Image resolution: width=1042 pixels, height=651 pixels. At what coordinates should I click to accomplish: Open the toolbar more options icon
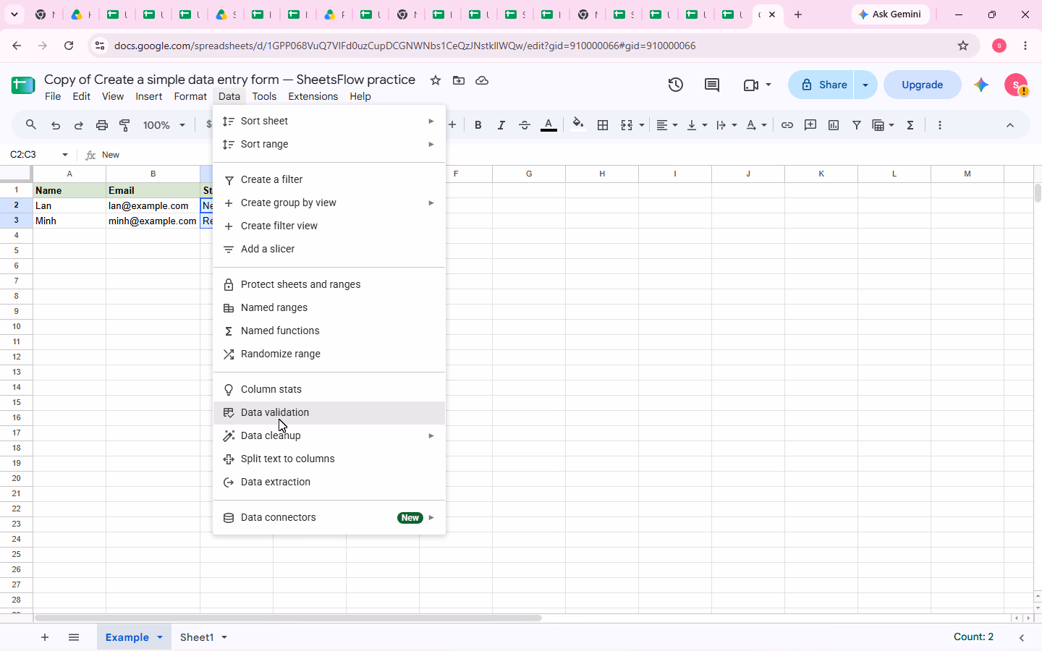(940, 125)
